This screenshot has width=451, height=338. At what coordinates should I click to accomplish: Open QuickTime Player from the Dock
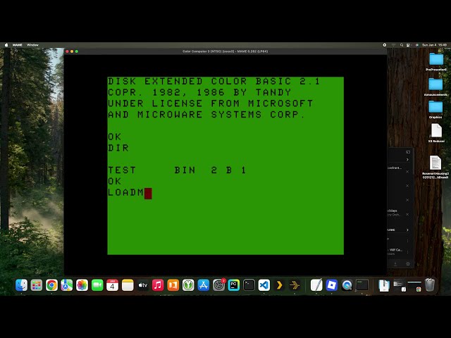347,285
